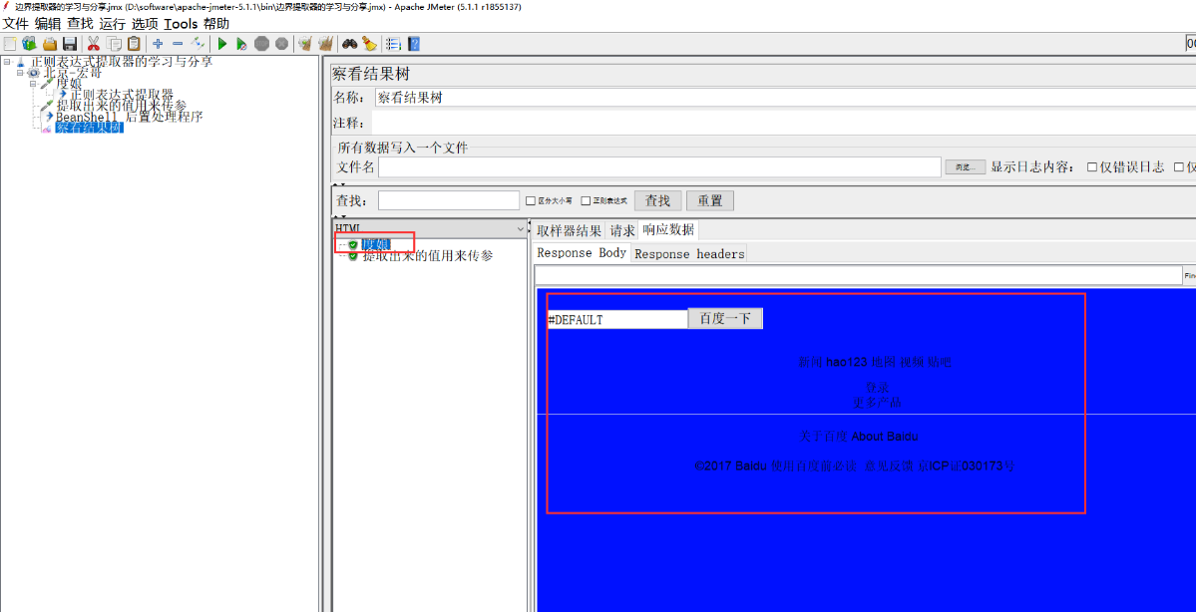Click the test plan flask icon
Screen dimensions: 1196x612
pos(21,62)
